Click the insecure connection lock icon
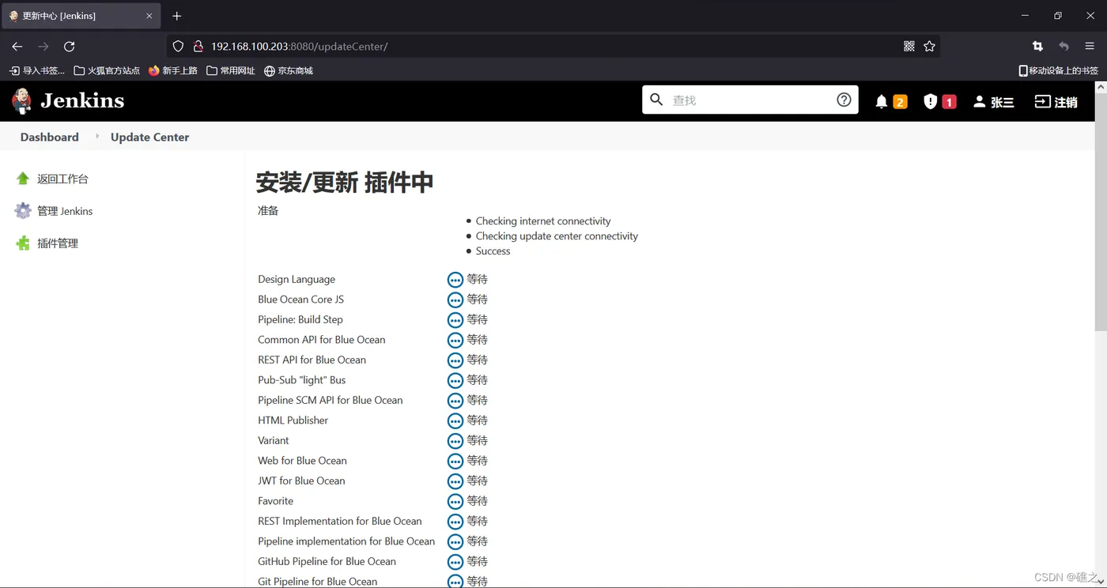The height and width of the screenshot is (588, 1107). click(x=198, y=47)
